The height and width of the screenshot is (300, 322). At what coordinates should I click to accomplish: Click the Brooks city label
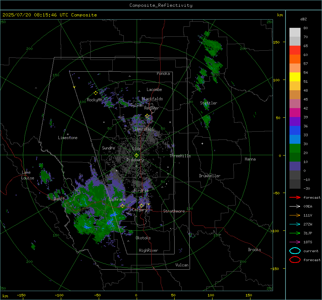click(254, 250)
